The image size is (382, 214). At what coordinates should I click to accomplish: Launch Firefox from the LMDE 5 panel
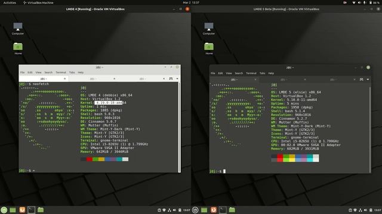tap(214, 210)
